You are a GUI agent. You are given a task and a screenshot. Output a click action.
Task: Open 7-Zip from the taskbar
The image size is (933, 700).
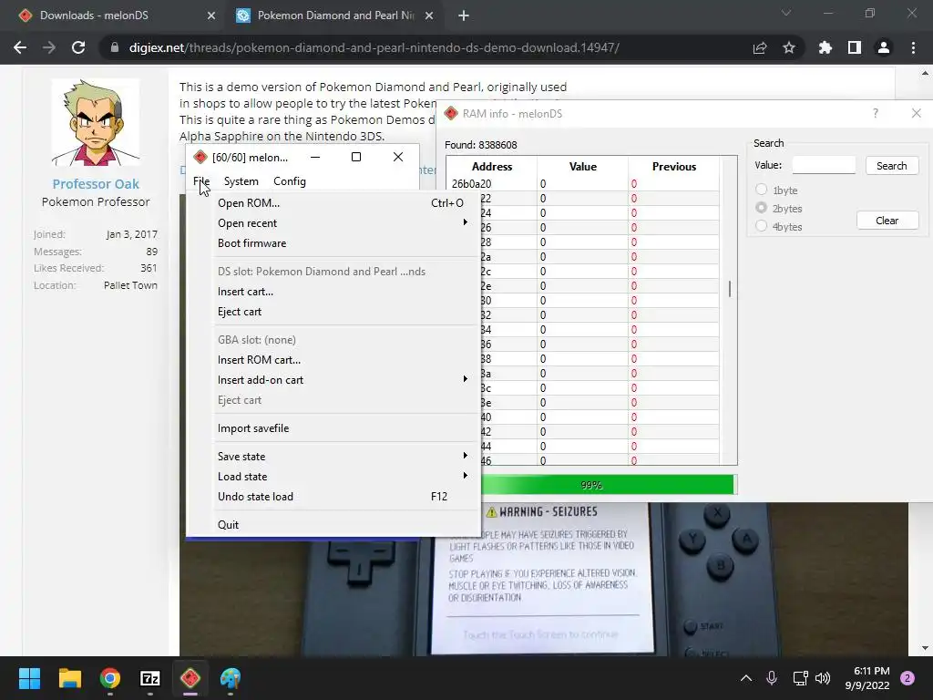(x=150, y=678)
